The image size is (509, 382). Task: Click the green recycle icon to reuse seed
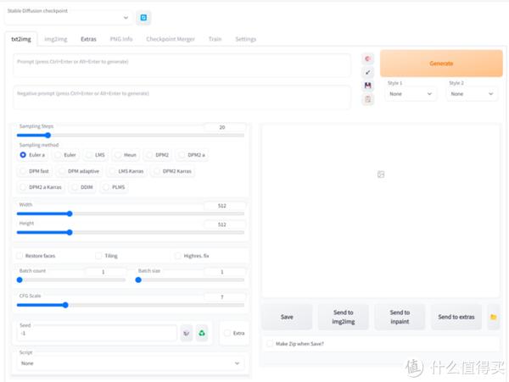pyautogui.click(x=202, y=333)
